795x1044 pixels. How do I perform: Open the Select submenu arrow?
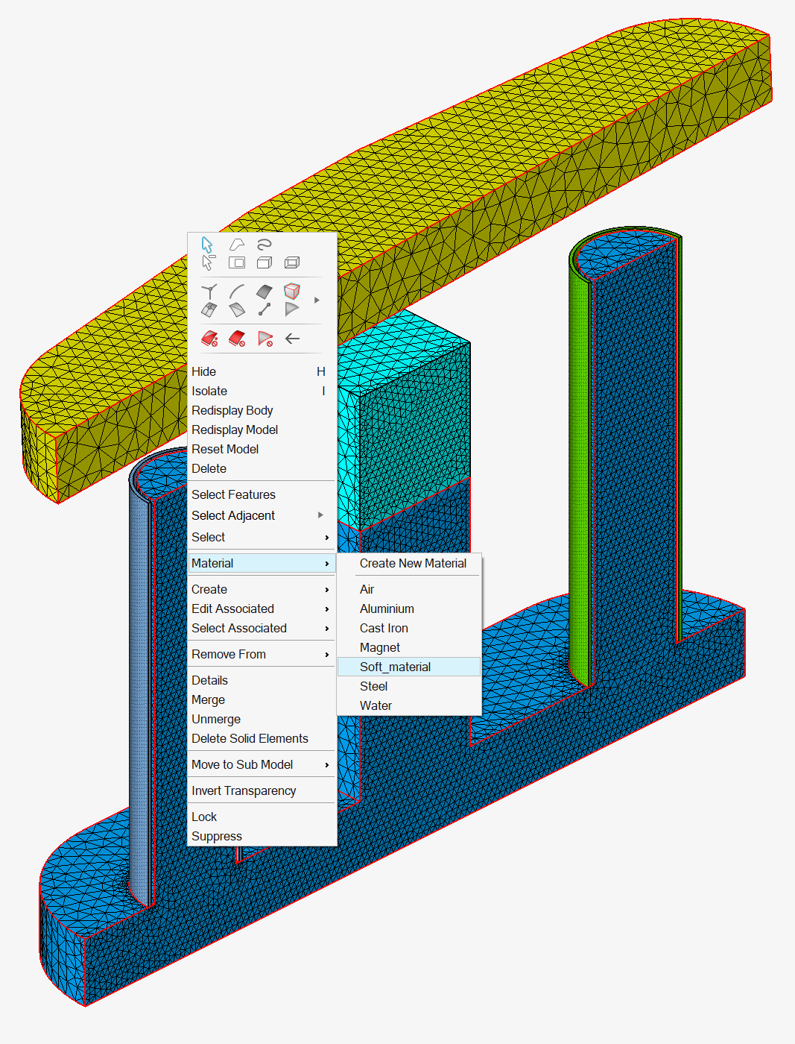point(326,538)
